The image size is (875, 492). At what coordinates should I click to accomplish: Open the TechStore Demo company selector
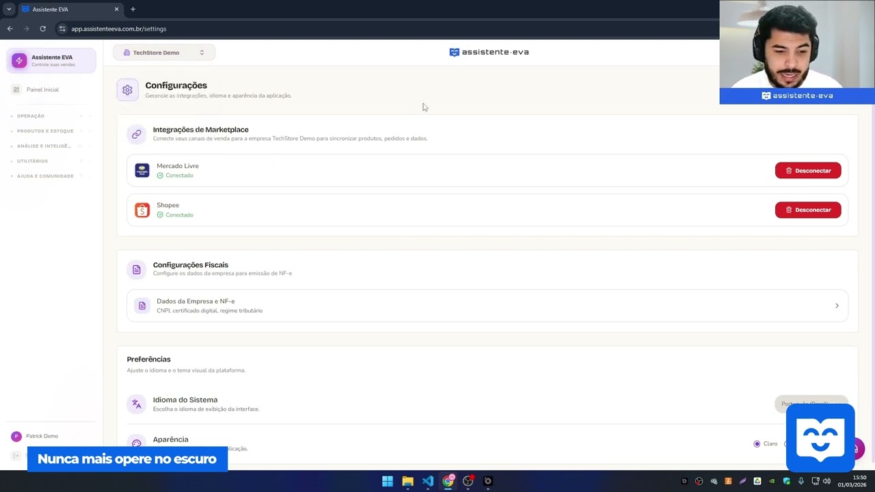pyautogui.click(x=164, y=53)
